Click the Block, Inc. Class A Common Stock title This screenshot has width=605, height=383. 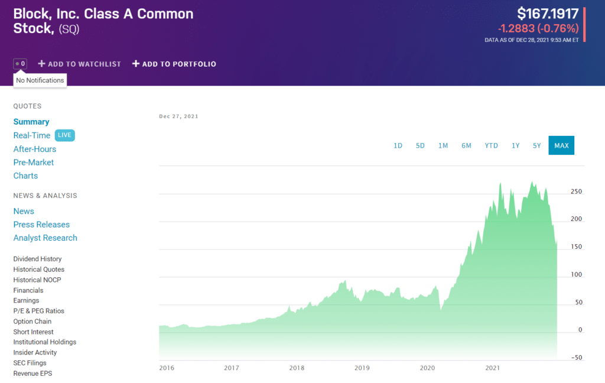[103, 21]
